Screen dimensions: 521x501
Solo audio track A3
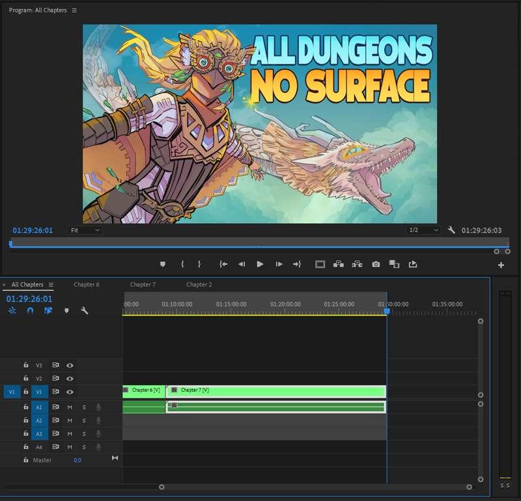click(84, 433)
